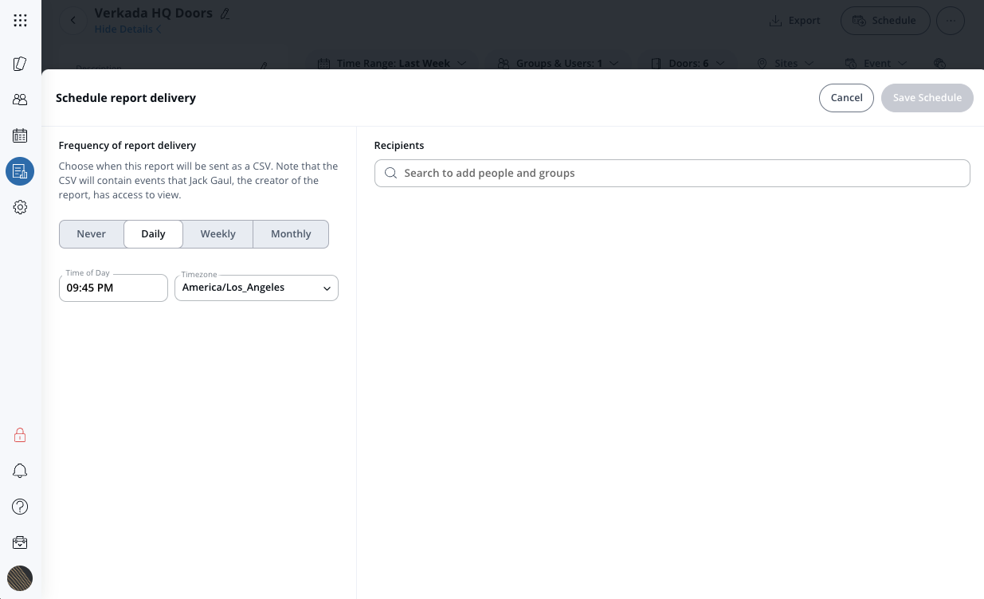
Task: Select the Reports icon in the sidebar
Action: [20, 171]
